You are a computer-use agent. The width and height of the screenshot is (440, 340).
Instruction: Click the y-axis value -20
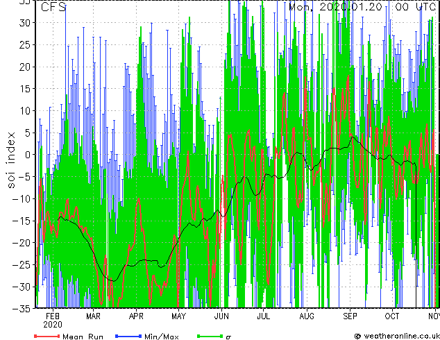[21, 243]
